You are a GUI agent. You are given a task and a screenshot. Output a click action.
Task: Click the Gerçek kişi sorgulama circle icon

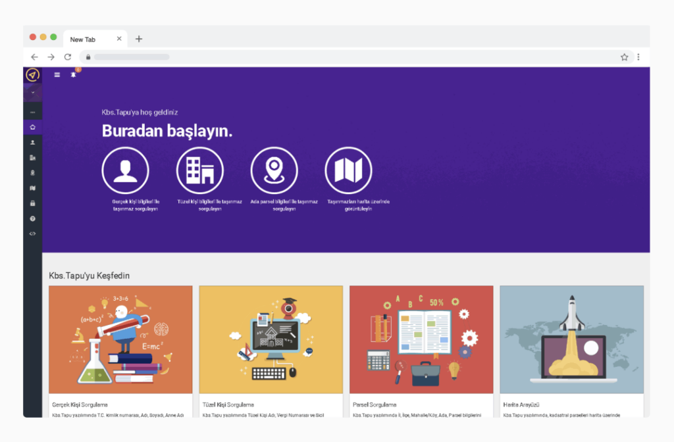[126, 170]
